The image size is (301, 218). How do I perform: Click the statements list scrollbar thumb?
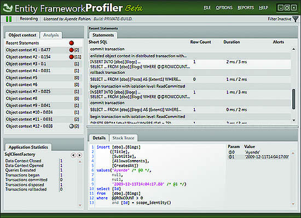coord(293,99)
